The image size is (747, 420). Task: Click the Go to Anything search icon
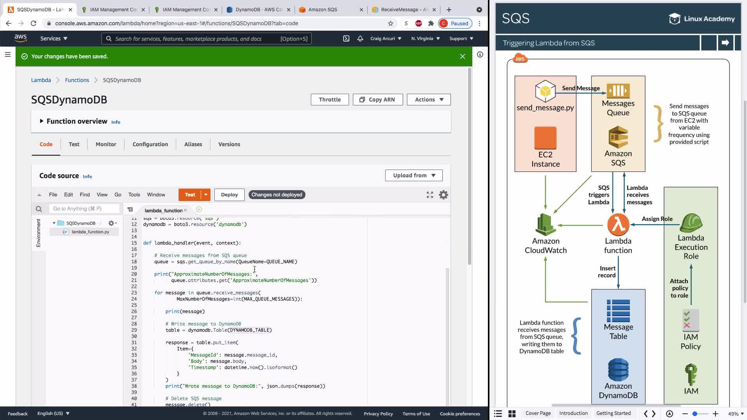[x=39, y=209]
